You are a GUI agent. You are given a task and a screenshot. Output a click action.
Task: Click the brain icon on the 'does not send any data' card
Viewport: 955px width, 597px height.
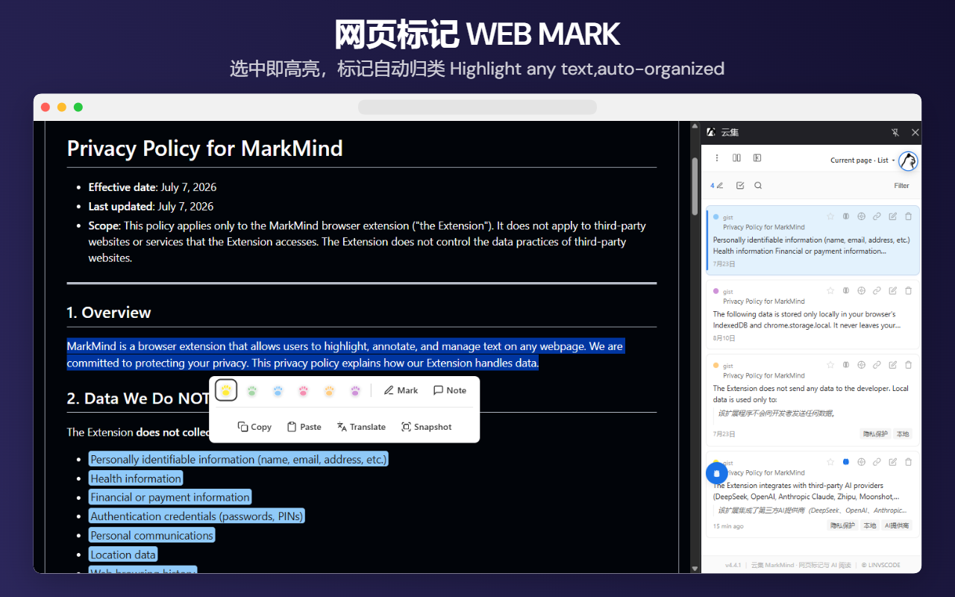coord(846,365)
